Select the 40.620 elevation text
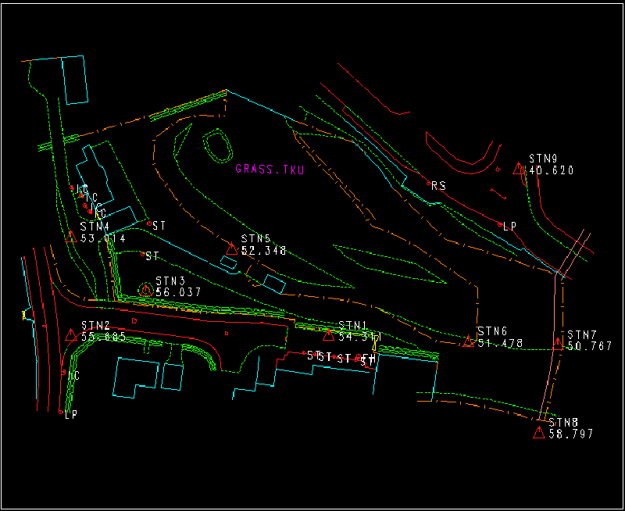The image size is (625, 511). click(x=552, y=170)
